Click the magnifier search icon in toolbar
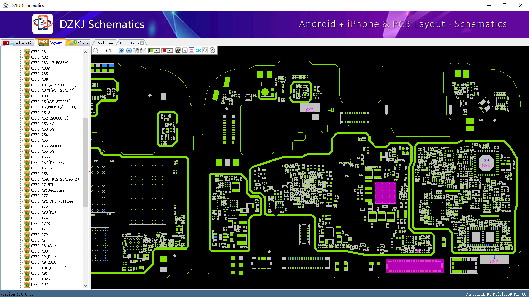The image size is (529, 297). (96, 51)
